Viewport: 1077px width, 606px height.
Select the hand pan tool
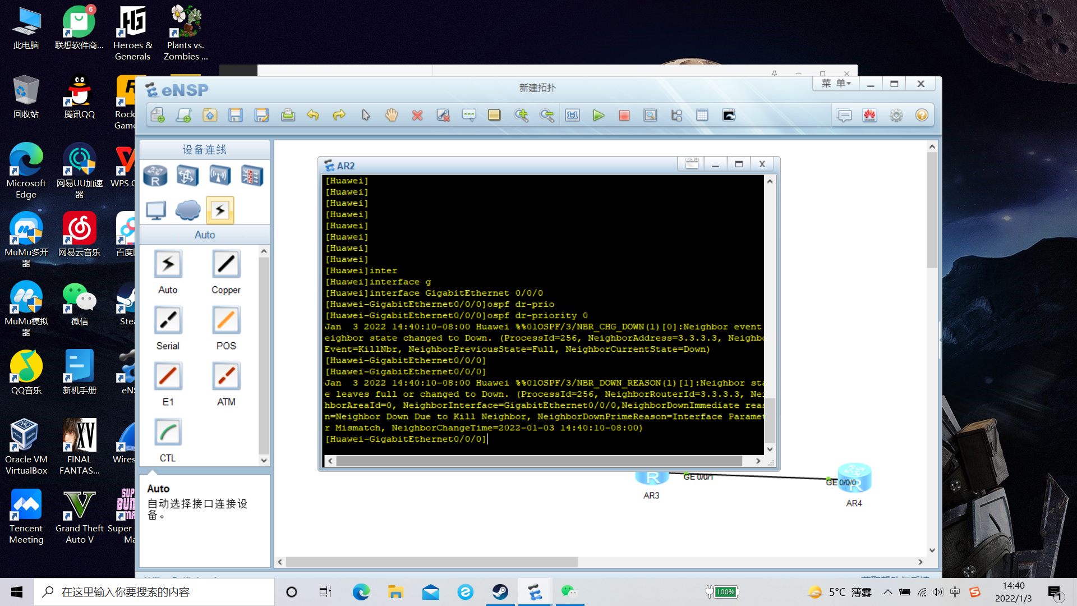tap(391, 116)
